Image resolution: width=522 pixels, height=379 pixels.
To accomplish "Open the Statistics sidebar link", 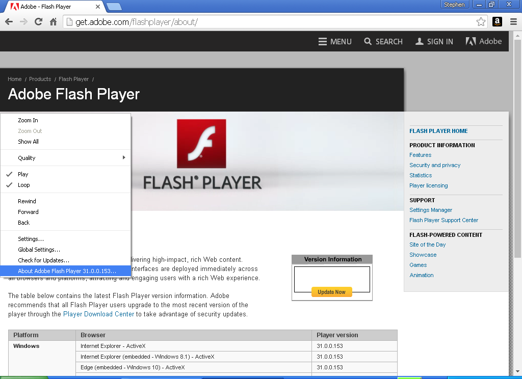I will 421,175.
